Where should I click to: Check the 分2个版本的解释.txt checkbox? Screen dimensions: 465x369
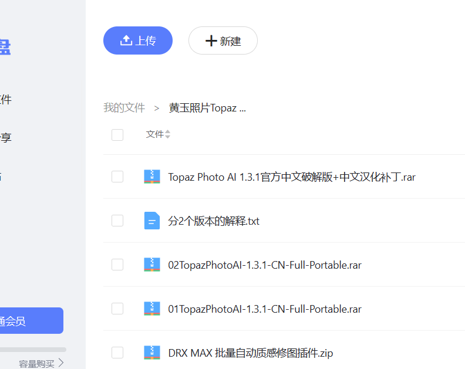pyautogui.click(x=117, y=221)
